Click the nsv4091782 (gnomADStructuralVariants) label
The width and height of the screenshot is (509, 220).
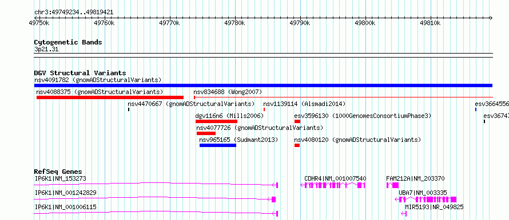coord(98,80)
